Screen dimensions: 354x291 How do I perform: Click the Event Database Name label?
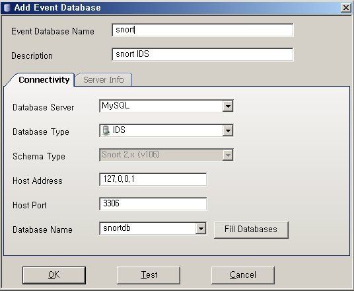(x=53, y=32)
